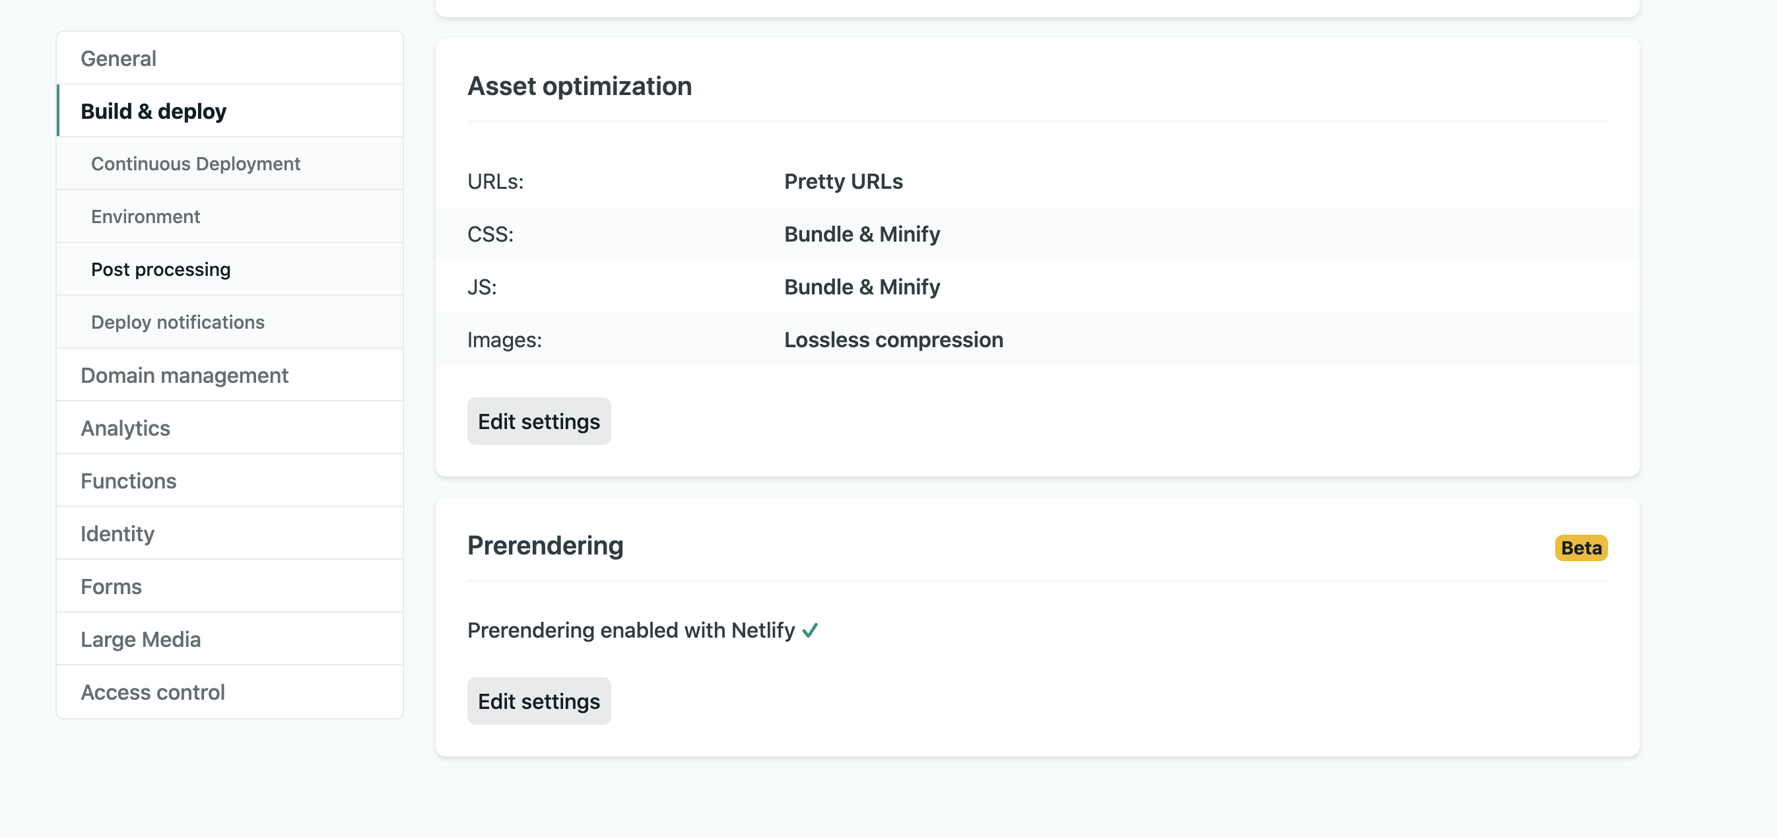Select Build & deploy in sidebar
1777x837 pixels.
[x=153, y=111]
